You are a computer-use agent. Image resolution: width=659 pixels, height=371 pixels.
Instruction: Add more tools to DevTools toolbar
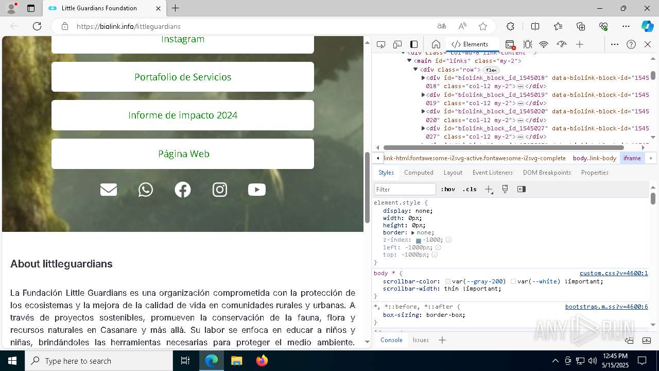click(x=580, y=44)
